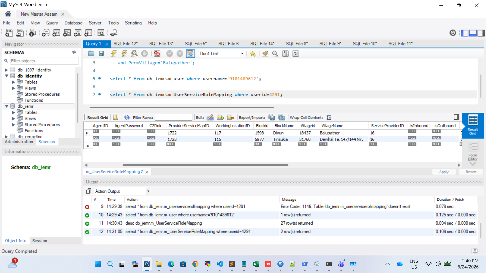486x273 pixels.
Task: Open the Database menu
Action: (x=73, y=23)
